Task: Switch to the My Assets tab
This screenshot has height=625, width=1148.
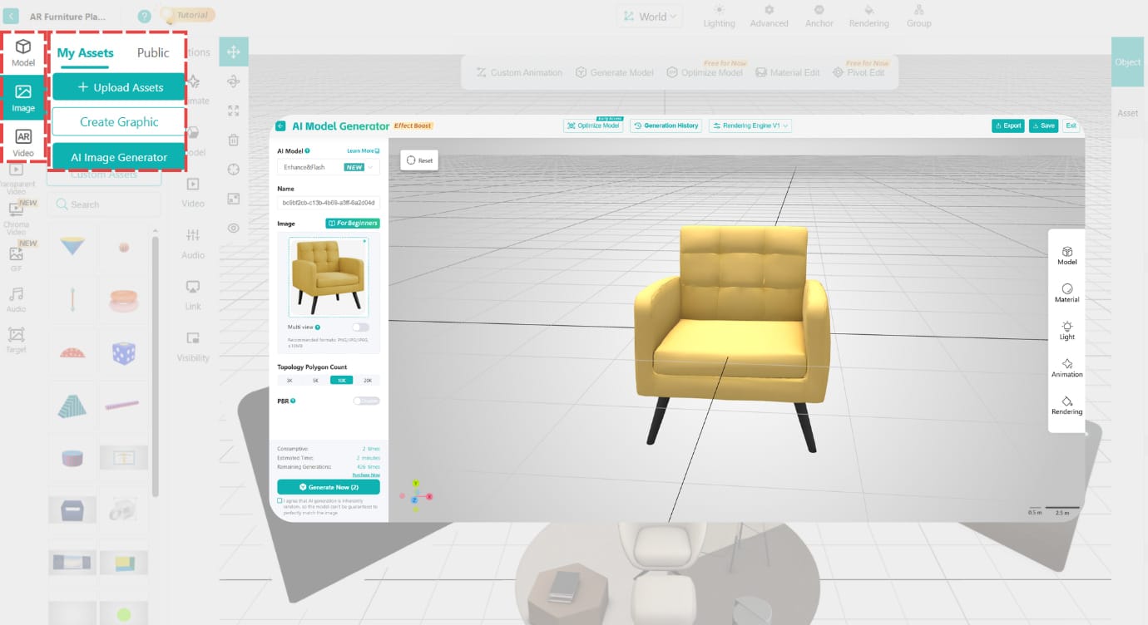Action: pyautogui.click(x=85, y=52)
